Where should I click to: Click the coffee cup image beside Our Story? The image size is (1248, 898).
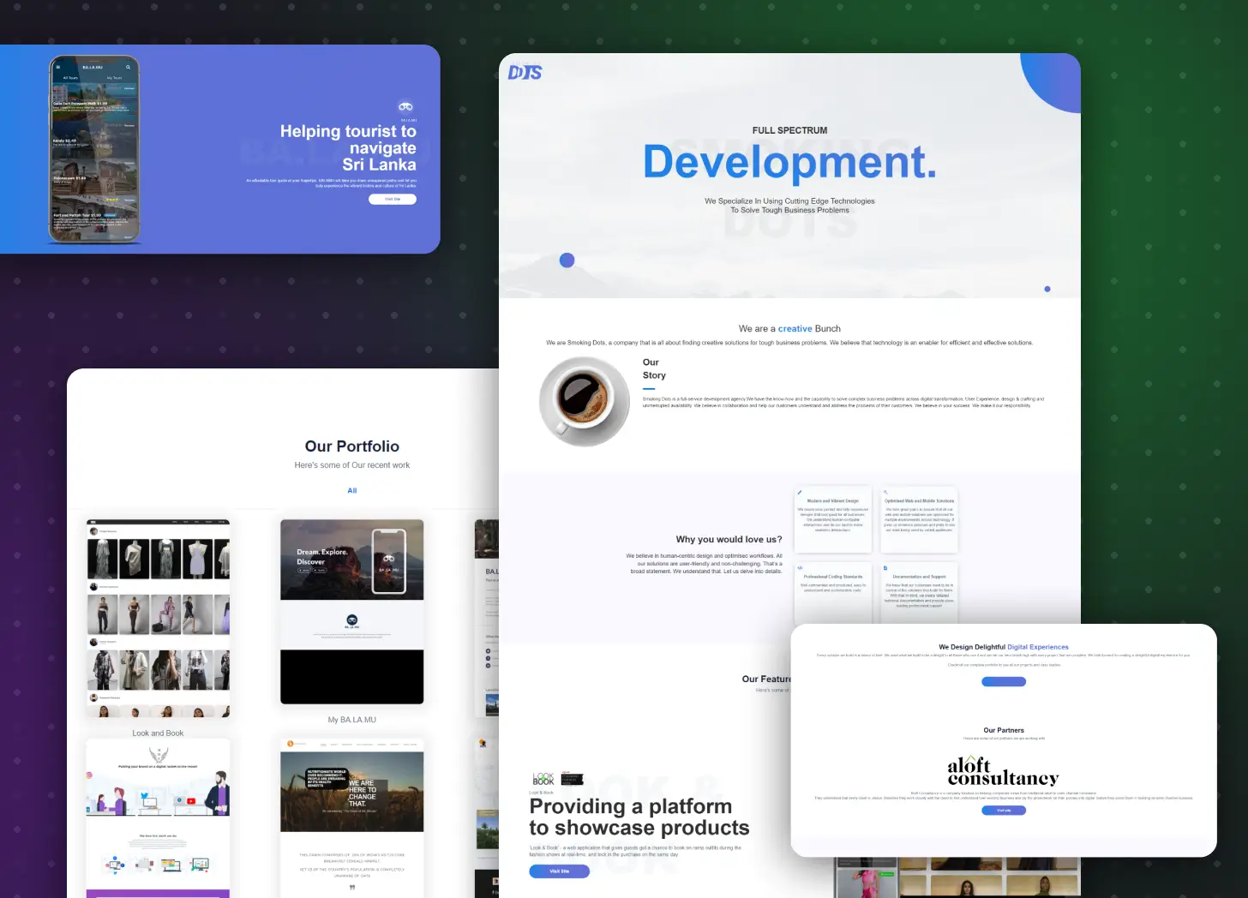pos(584,401)
